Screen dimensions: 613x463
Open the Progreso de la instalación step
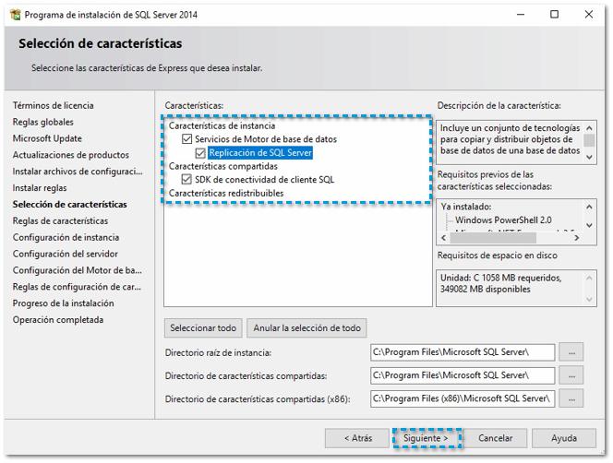64,303
